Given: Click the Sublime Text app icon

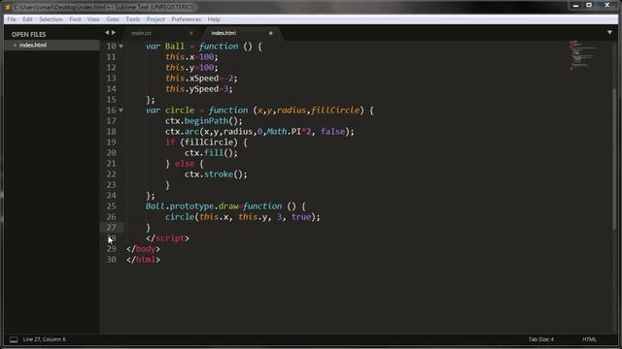Looking at the screenshot, I should (7, 7).
